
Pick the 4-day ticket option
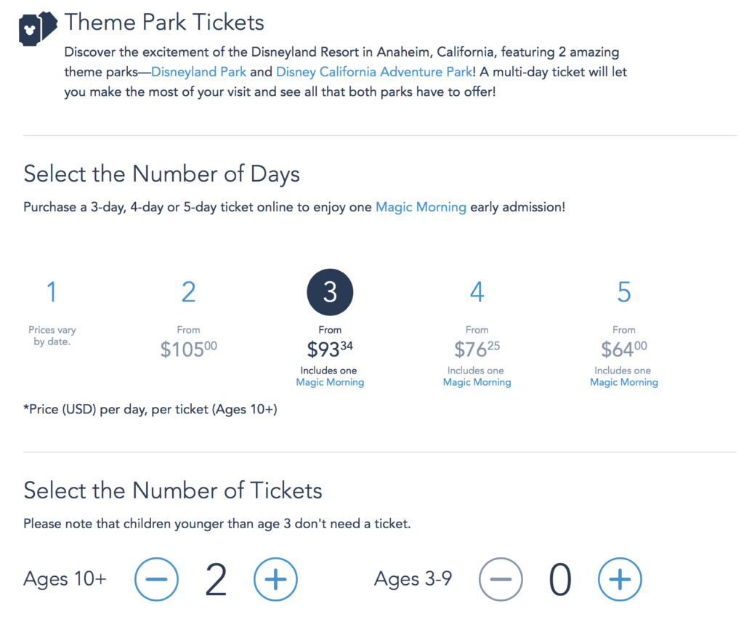(477, 292)
